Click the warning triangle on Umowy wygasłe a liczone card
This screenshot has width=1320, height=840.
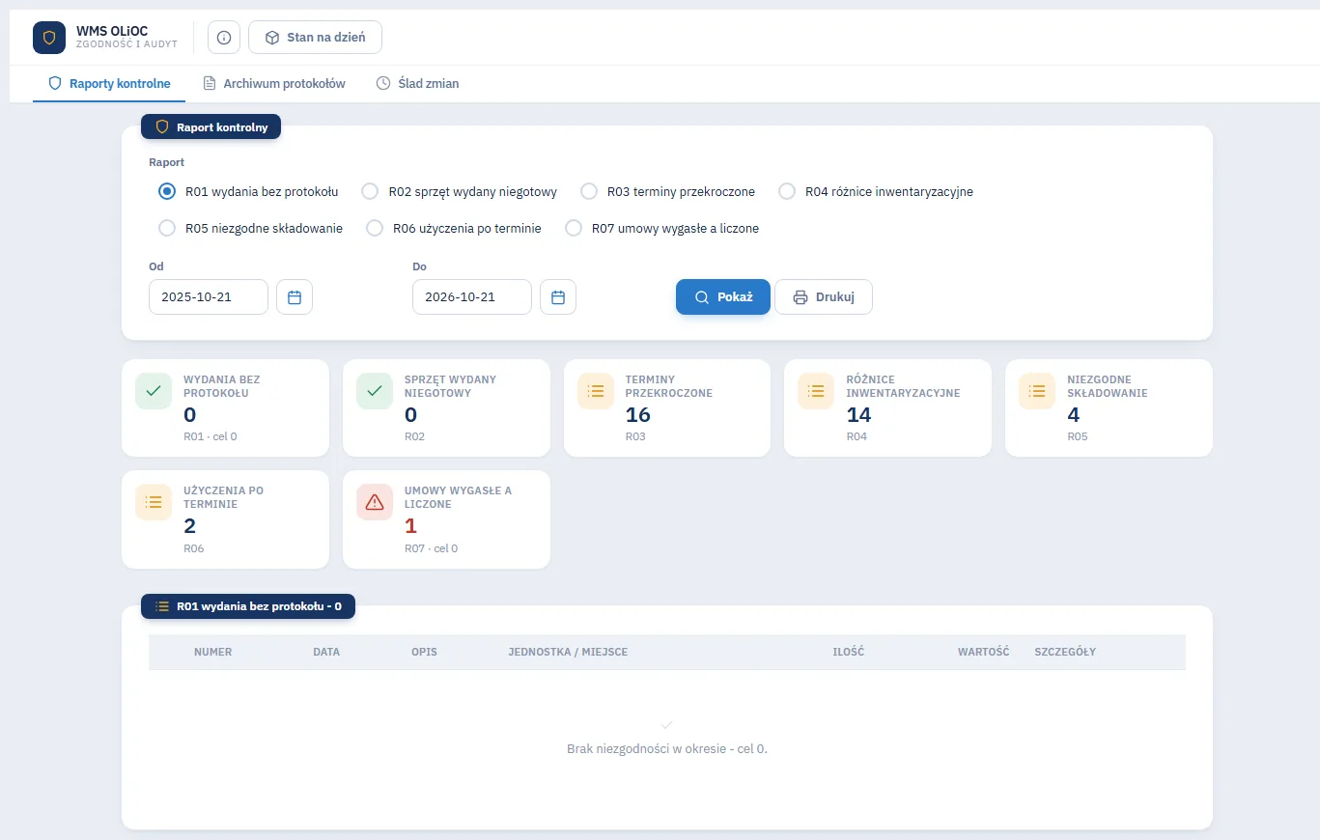click(375, 502)
